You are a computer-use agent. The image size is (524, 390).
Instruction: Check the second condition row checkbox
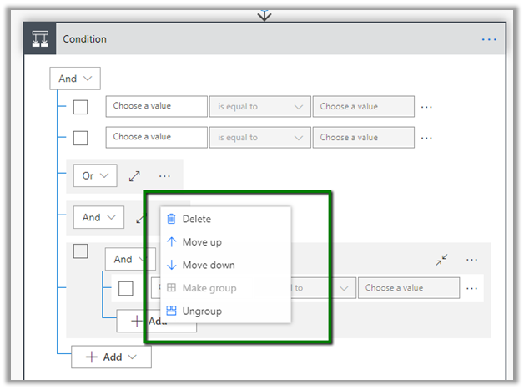pos(80,138)
